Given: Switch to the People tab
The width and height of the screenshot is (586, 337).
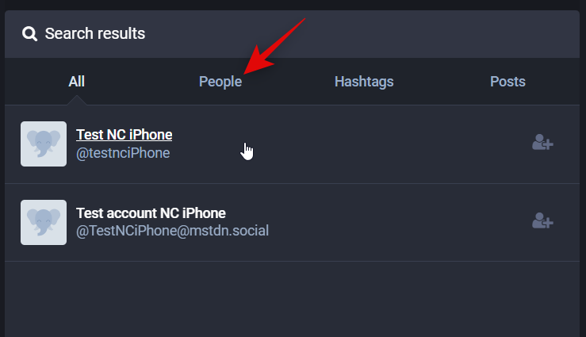Looking at the screenshot, I should (220, 82).
